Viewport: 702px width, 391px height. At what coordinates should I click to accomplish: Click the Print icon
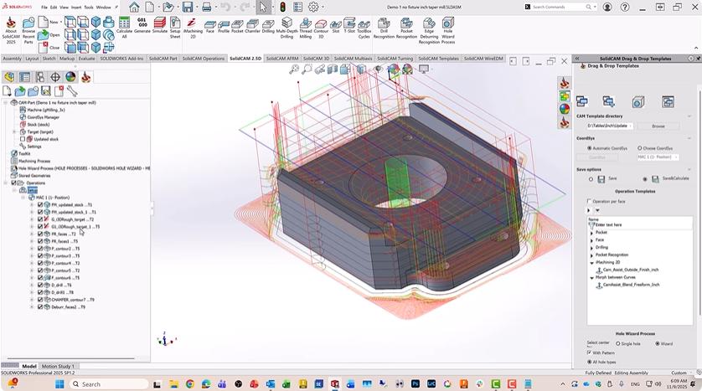pos(206,7)
